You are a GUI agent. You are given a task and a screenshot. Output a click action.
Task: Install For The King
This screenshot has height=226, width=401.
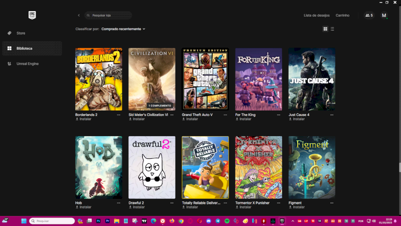click(244, 119)
